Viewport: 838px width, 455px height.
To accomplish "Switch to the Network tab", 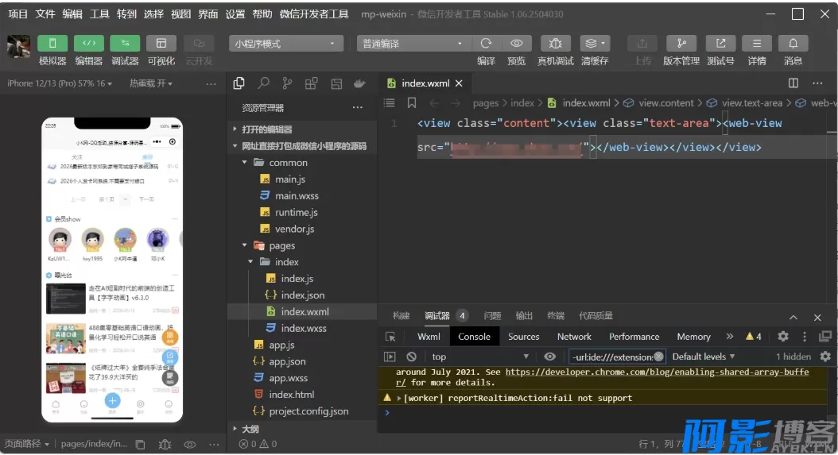I will [574, 337].
